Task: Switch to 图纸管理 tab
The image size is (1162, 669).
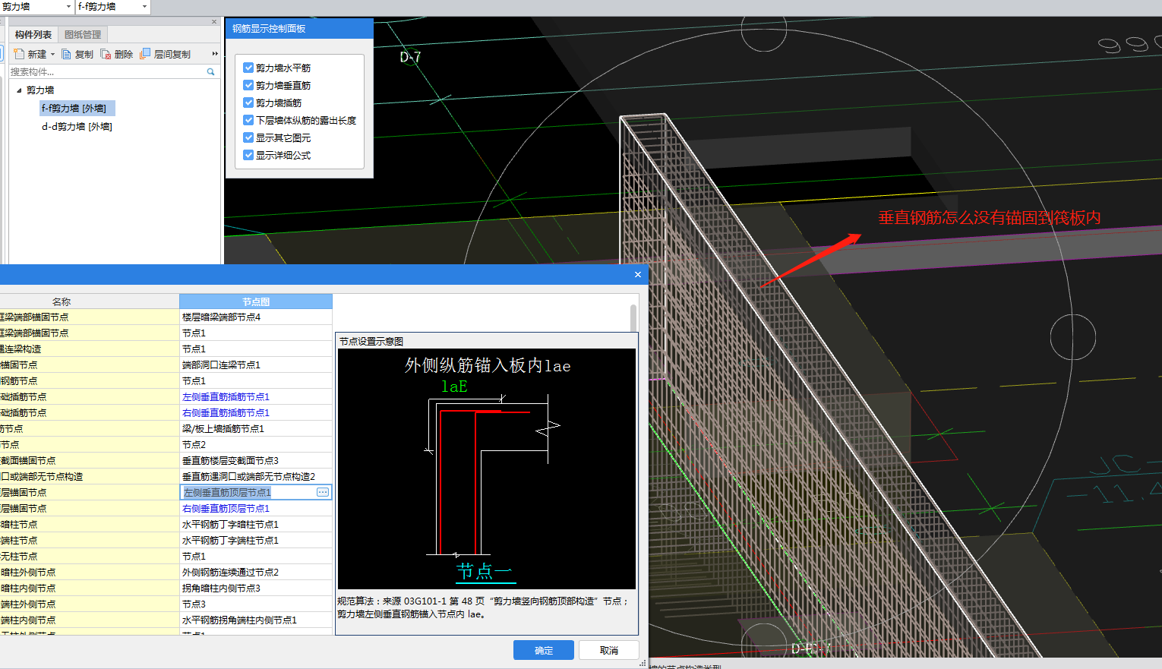Action: pos(83,34)
